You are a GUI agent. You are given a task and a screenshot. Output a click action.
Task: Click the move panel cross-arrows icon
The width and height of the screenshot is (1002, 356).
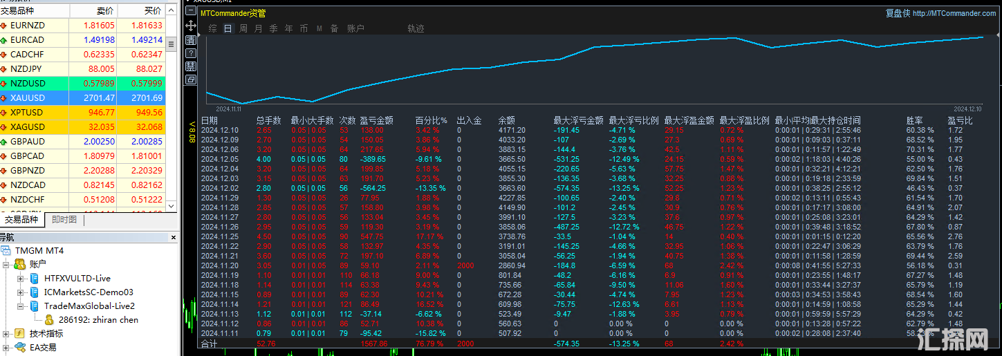[x=190, y=26]
